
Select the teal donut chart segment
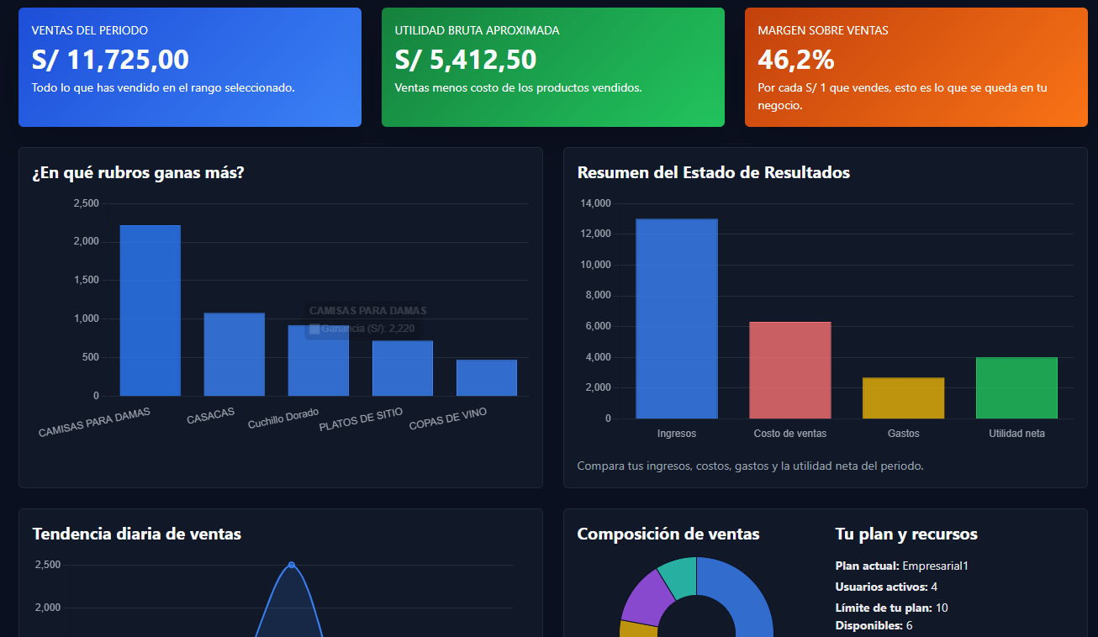pyautogui.click(x=678, y=573)
